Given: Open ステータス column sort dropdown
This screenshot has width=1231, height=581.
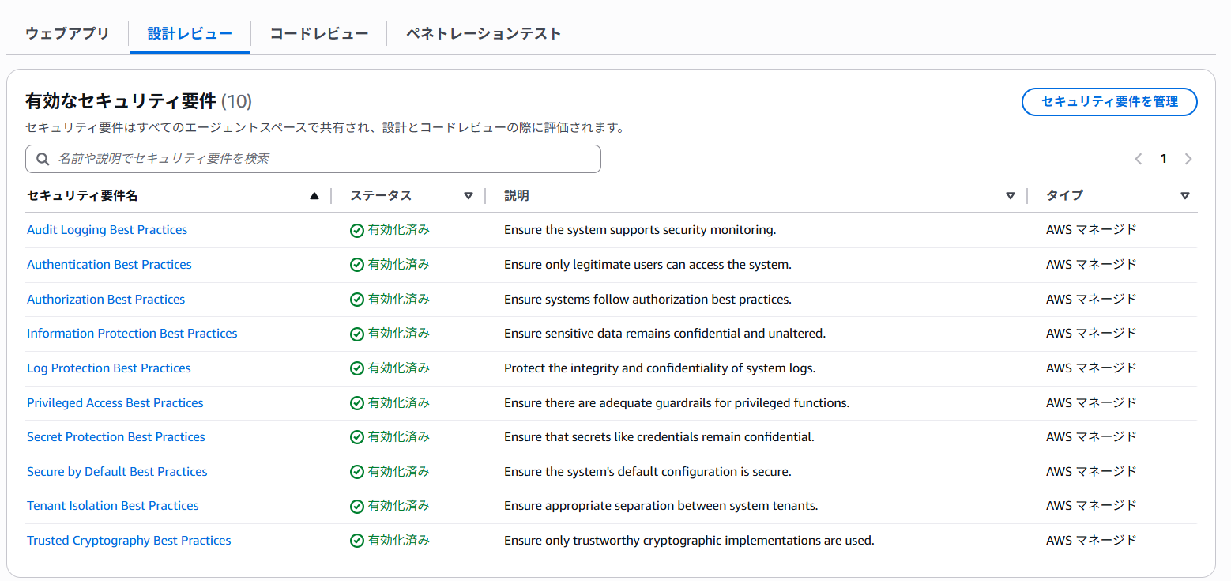Looking at the screenshot, I should [x=469, y=196].
